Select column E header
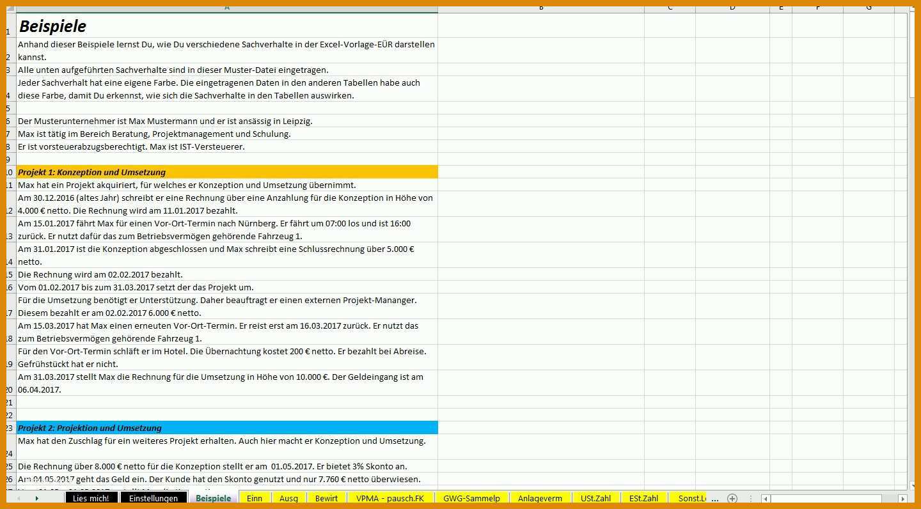Screen dimensions: 921x509 coord(781,9)
